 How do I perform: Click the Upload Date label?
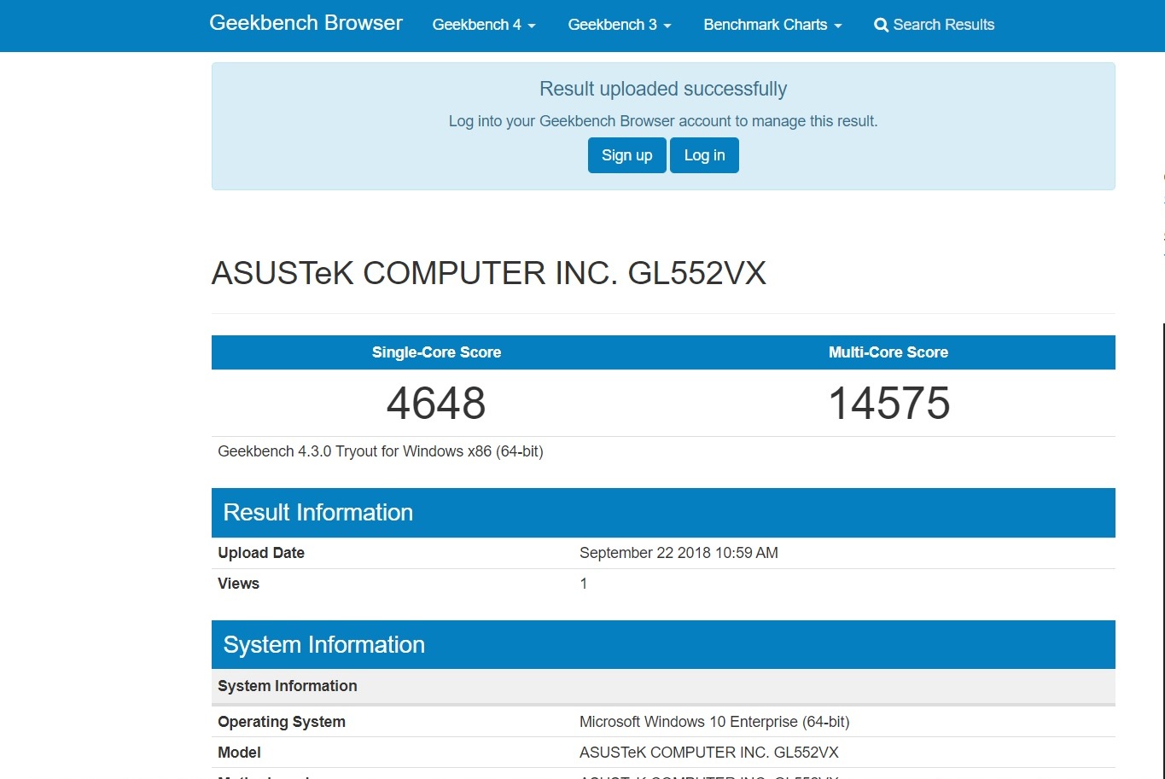261,553
